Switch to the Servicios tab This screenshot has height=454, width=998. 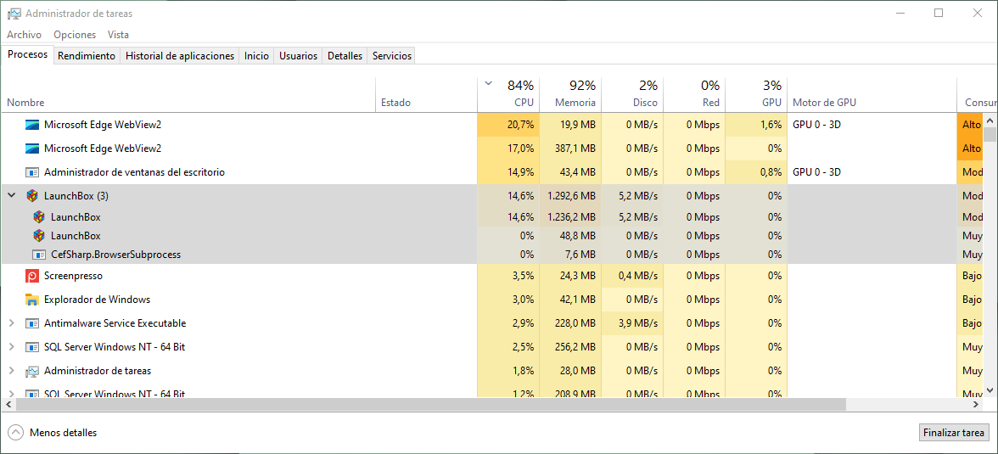(392, 56)
